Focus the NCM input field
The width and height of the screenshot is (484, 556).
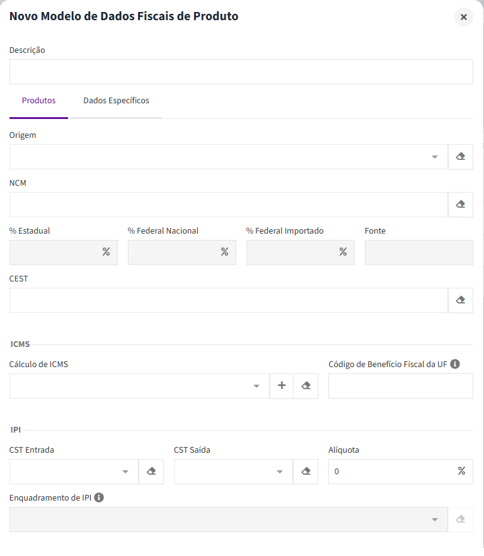coord(229,205)
